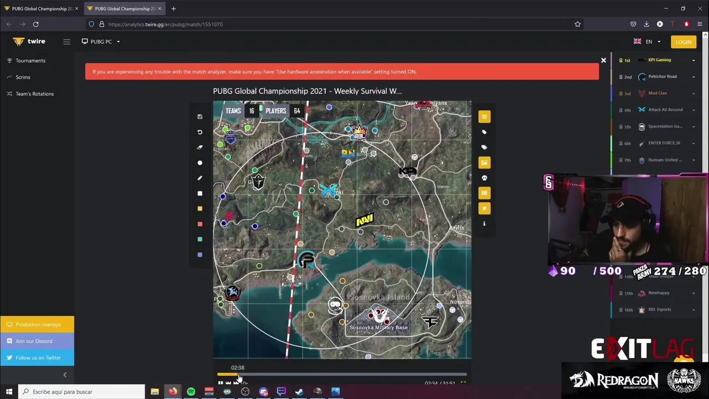
Task: Open Steam from taskbar
Action: (299, 392)
